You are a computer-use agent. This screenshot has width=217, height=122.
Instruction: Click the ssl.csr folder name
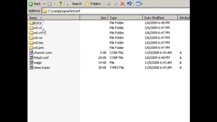tap(38, 38)
